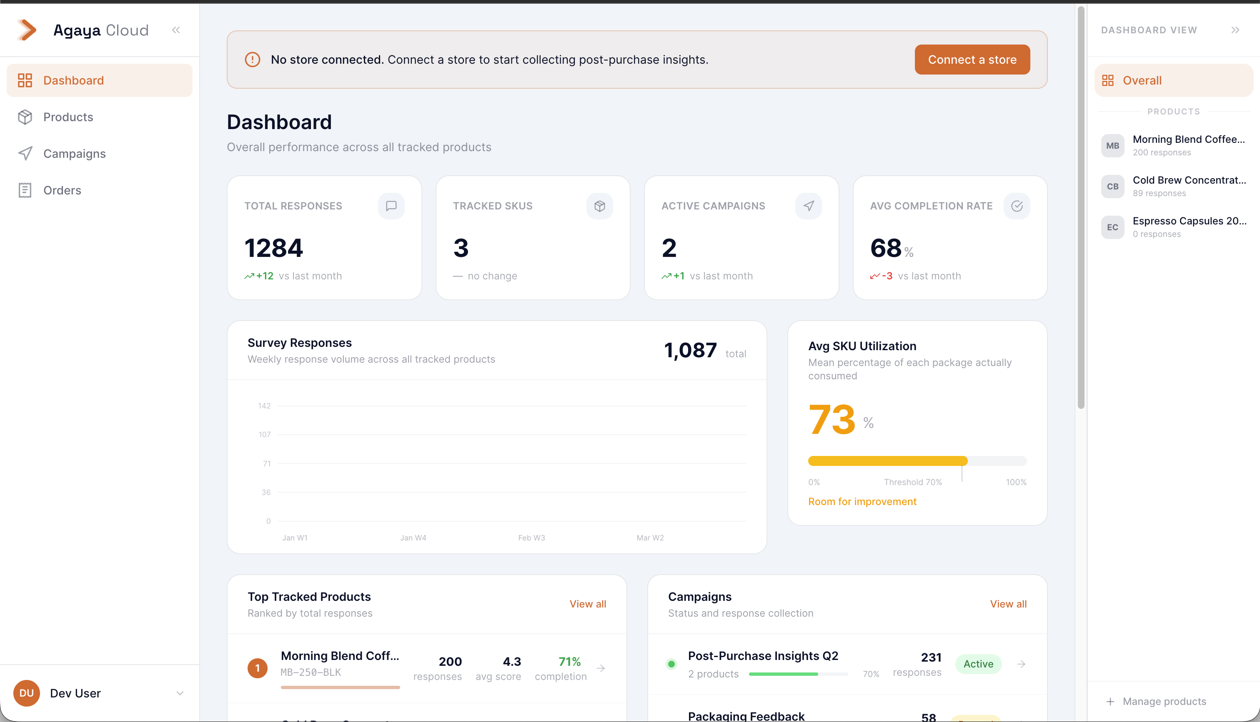The width and height of the screenshot is (1260, 722).
Task: Click View all in Campaigns panel
Action: 1008,604
